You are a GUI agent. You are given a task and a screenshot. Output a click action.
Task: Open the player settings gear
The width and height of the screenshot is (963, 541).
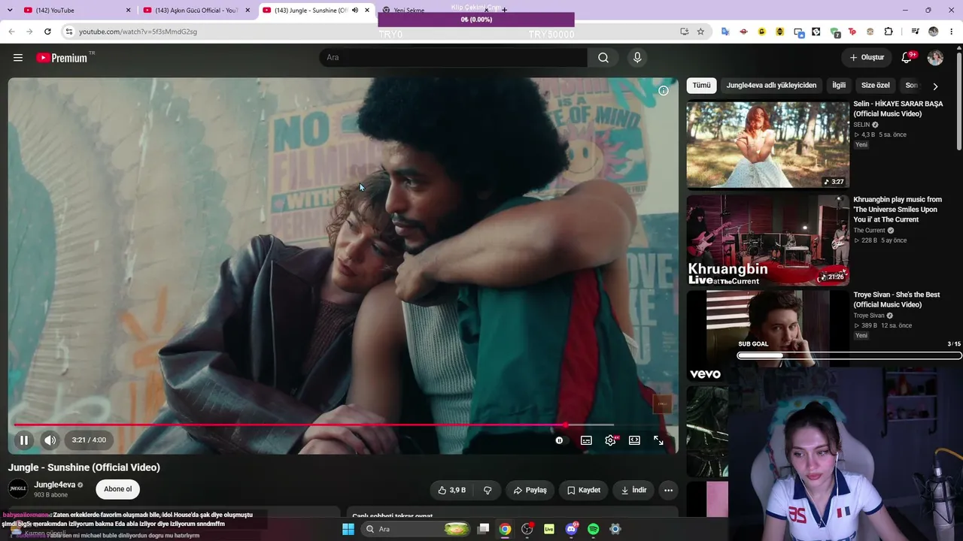pos(610,440)
